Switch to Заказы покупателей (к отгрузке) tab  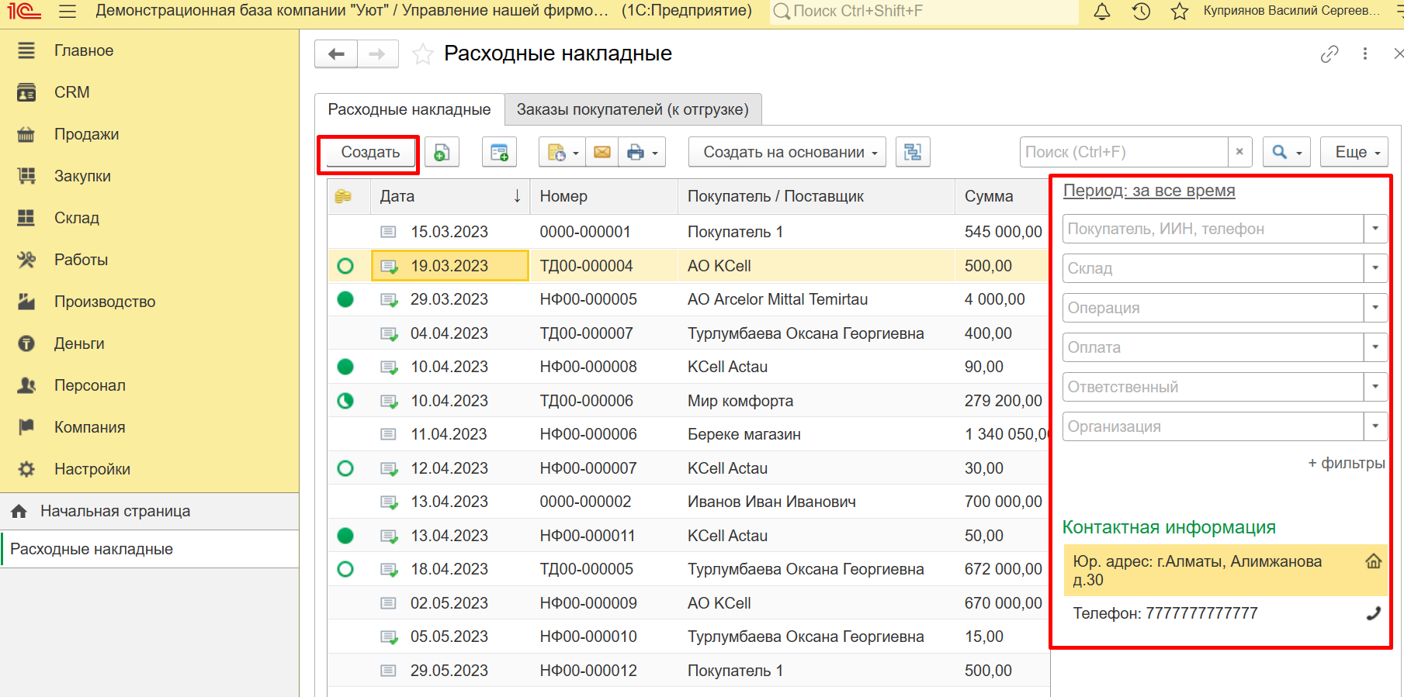(x=633, y=109)
